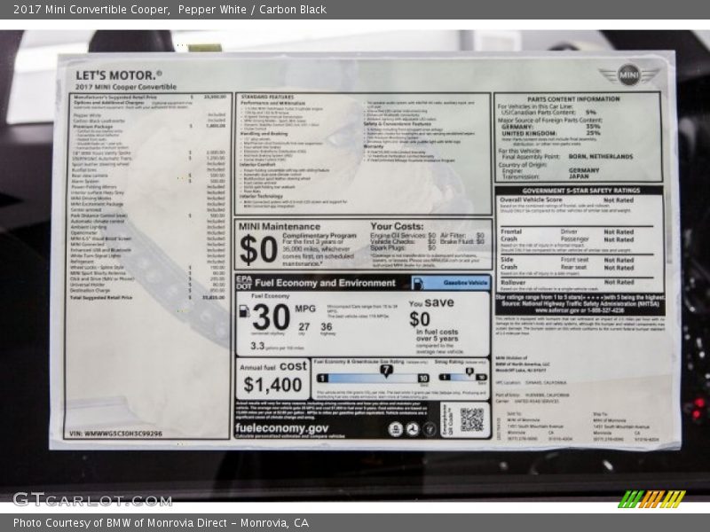Click the STANDARD FEATURES heading

coord(267,97)
